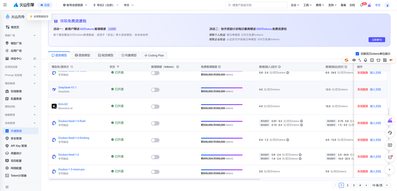Enable inference limit toggle for Kimi-K2
Image resolution: width=397 pixels, height=191 pixels.
(x=155, y=107)
